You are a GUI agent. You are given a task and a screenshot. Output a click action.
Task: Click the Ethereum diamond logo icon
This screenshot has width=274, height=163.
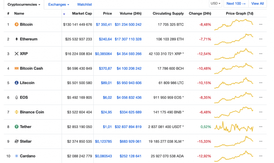coord(16,39)
